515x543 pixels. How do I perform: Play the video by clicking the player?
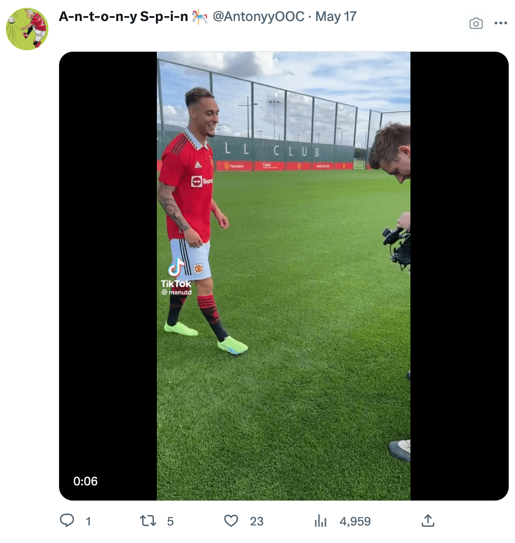point(283,276)
